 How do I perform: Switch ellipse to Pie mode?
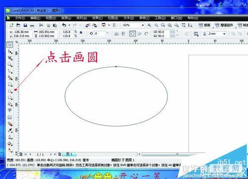pyautogui.click(x=140, y=34)
